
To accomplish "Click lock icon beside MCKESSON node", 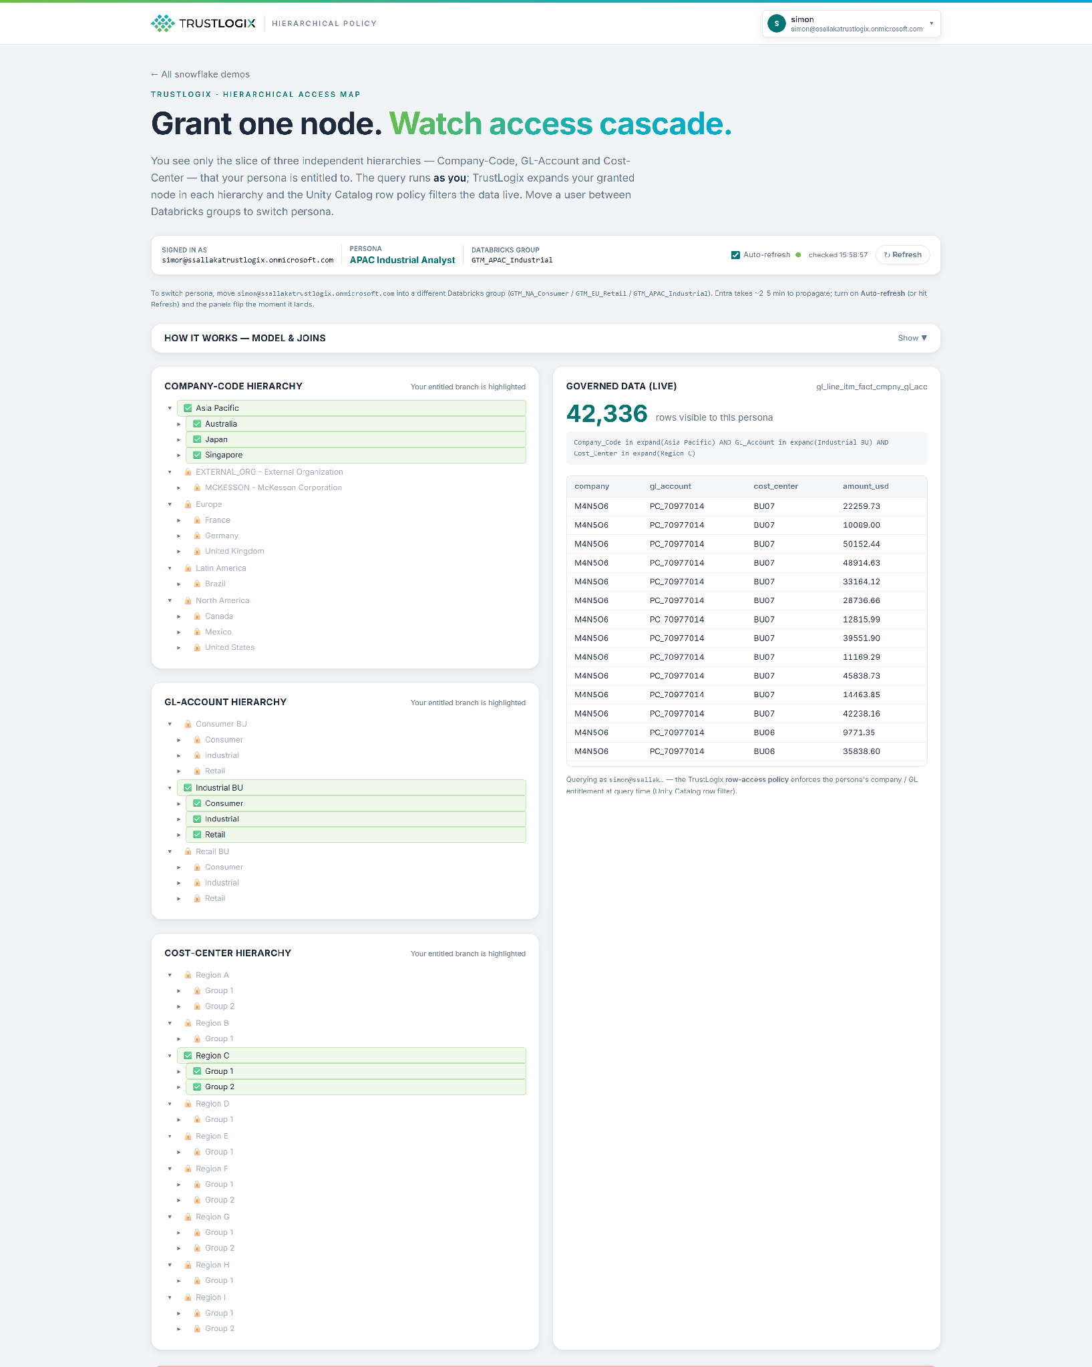I will click(x=197, y=487).
